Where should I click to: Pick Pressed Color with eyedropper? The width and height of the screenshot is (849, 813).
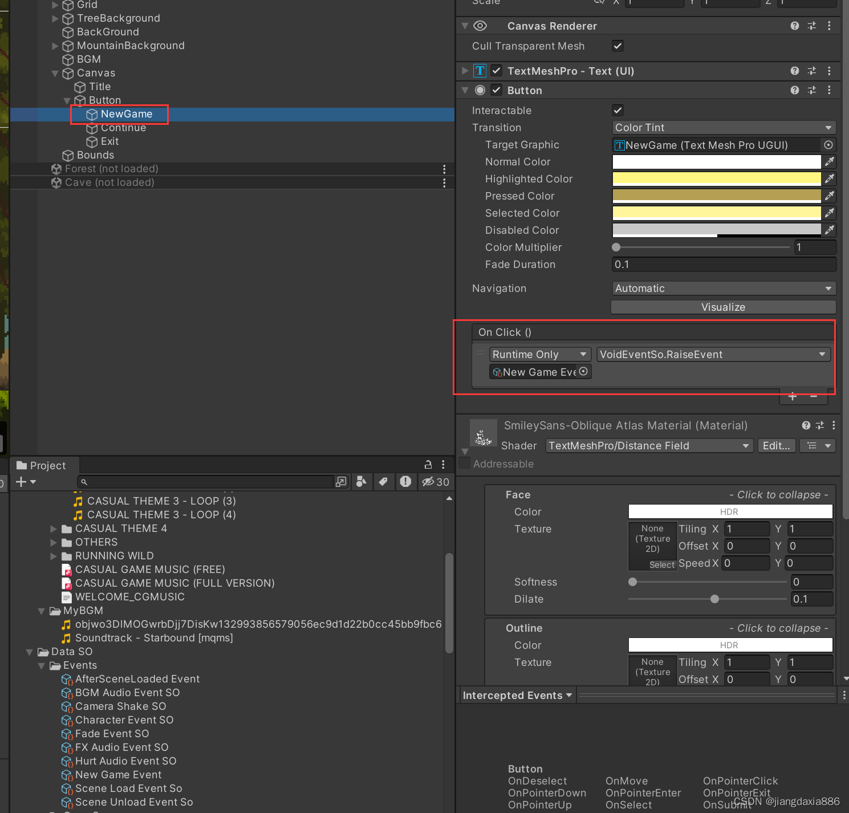[x=830, y=196]
